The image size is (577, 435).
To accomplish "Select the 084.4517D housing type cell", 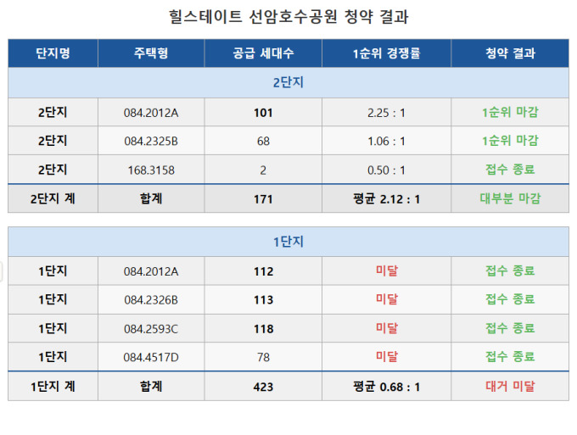I will point(150,357).
